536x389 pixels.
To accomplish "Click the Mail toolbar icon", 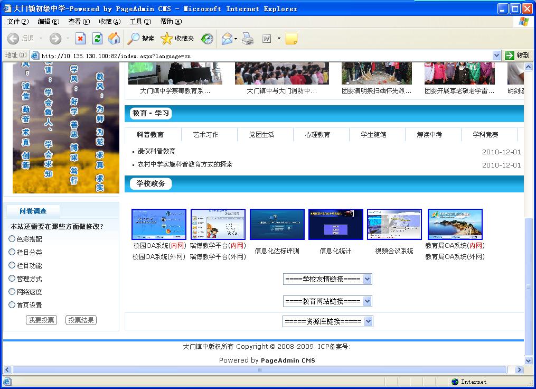I will click(227, 39).
